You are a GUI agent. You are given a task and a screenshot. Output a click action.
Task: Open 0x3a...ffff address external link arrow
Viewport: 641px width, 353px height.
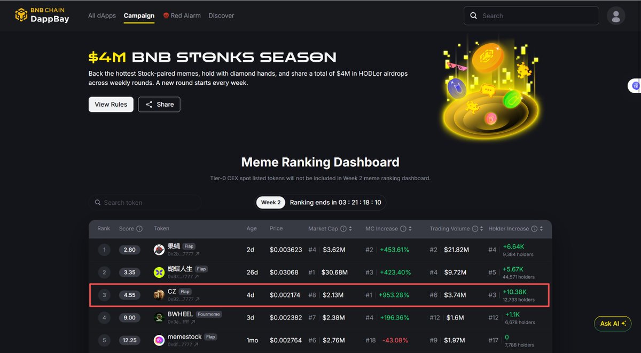193,322
